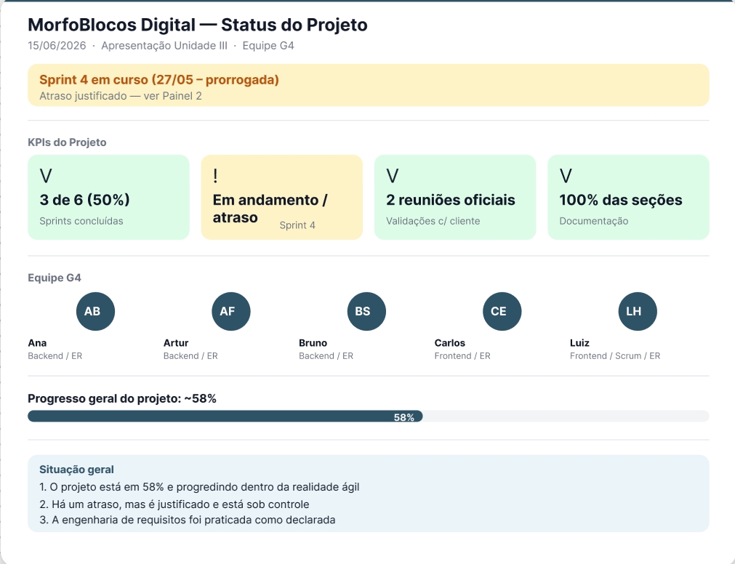Click the project progress bar at 58%
Screen dimensions: 735x564
coord(369,416)
